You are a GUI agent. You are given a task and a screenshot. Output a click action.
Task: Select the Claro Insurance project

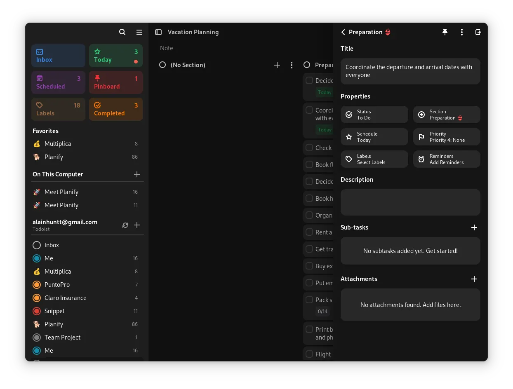(65, 298)
